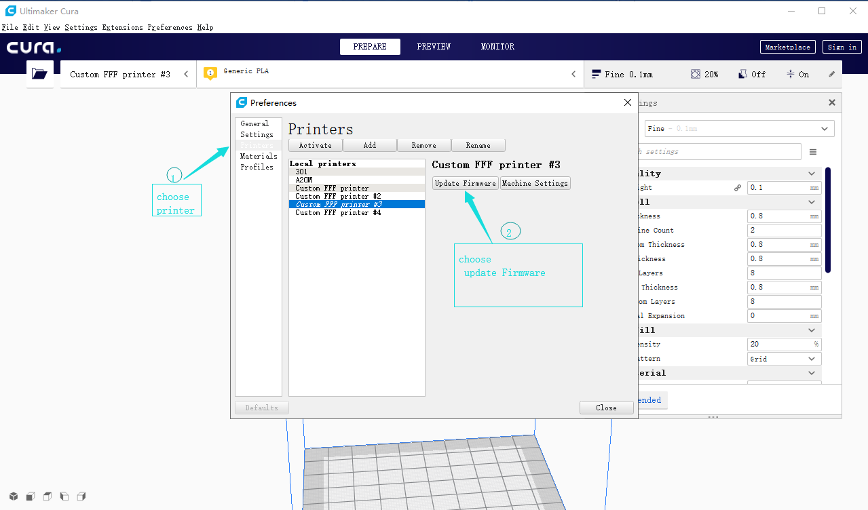Screen dimensions: 868x510
Task: Open the settings visibility hamburger menu
Action: click(x=812, y=152)
